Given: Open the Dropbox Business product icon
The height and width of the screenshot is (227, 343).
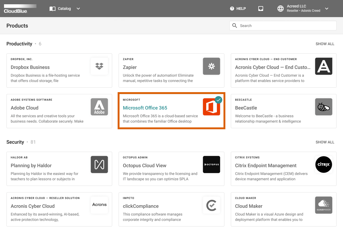Looking at the screenshot, I should 99,66.
